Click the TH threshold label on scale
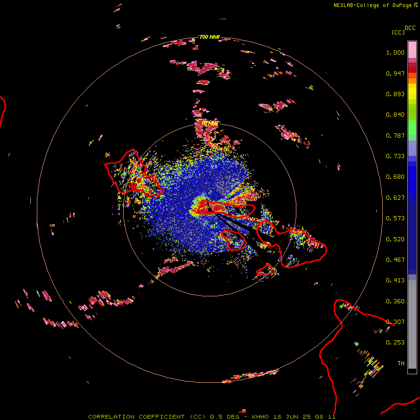The width and height of the screenshot is (420, 420). 401,364
